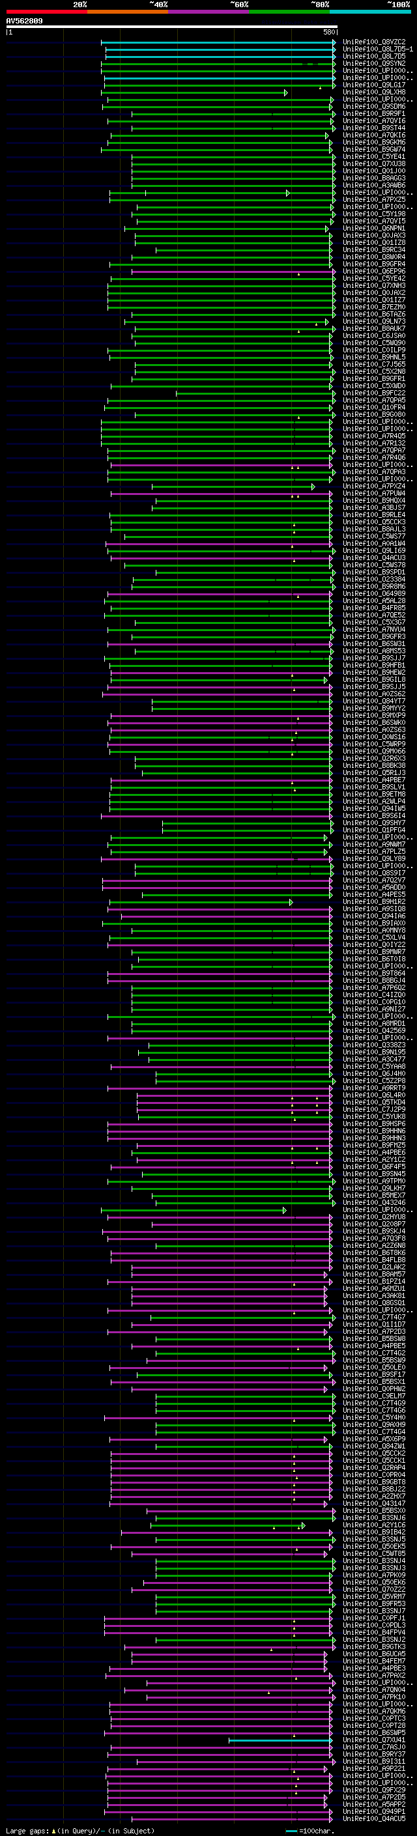
Task: Click label UniRef100_A5AL28
Action: 374,601
